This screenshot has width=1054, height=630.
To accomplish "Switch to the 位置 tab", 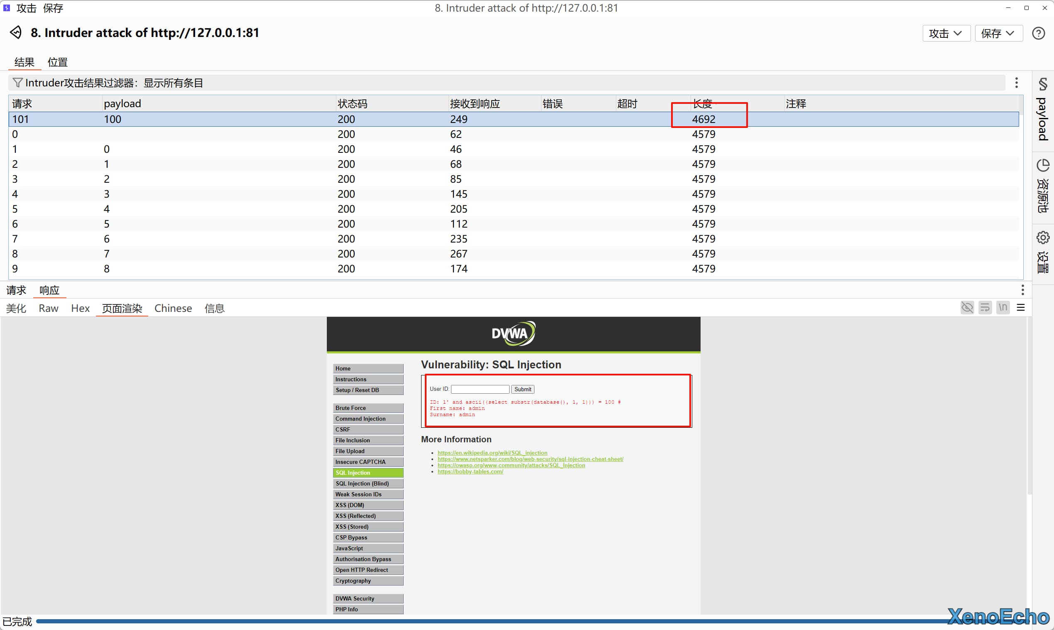I will (x=57, y=62).
